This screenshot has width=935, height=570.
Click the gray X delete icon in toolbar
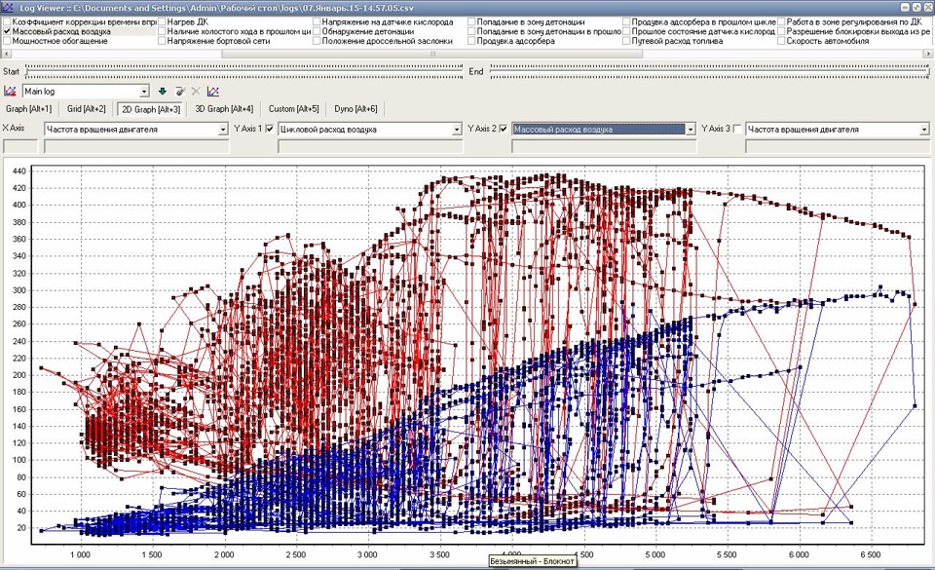click(196, 92)
